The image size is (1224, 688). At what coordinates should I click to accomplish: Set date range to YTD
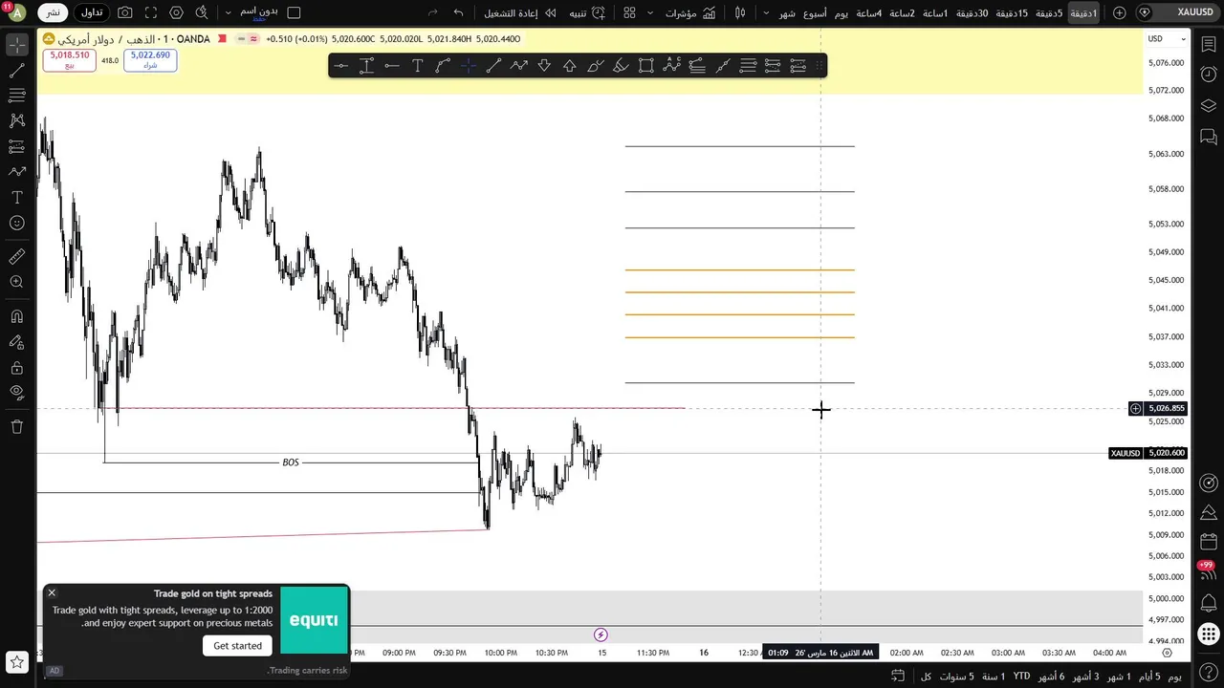[x=1021, y=677]
